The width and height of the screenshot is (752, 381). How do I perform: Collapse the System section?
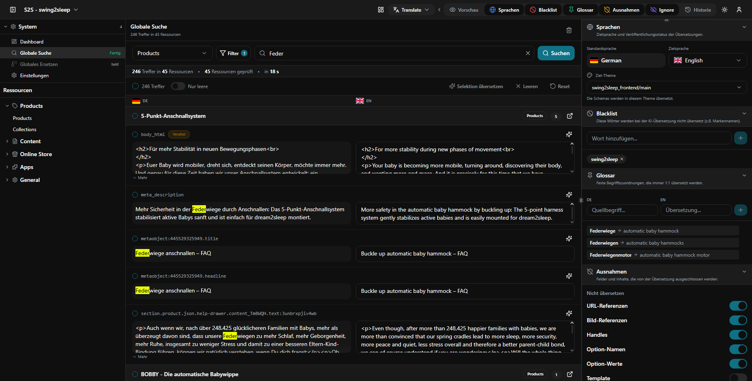tap(6, 27)
